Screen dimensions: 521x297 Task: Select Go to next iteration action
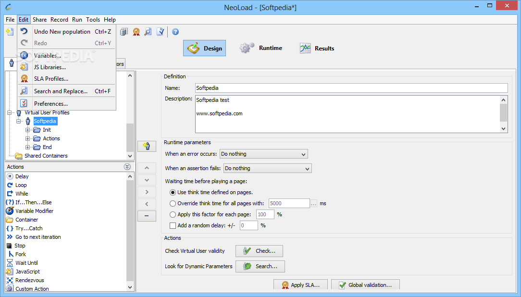pos(38,237)
